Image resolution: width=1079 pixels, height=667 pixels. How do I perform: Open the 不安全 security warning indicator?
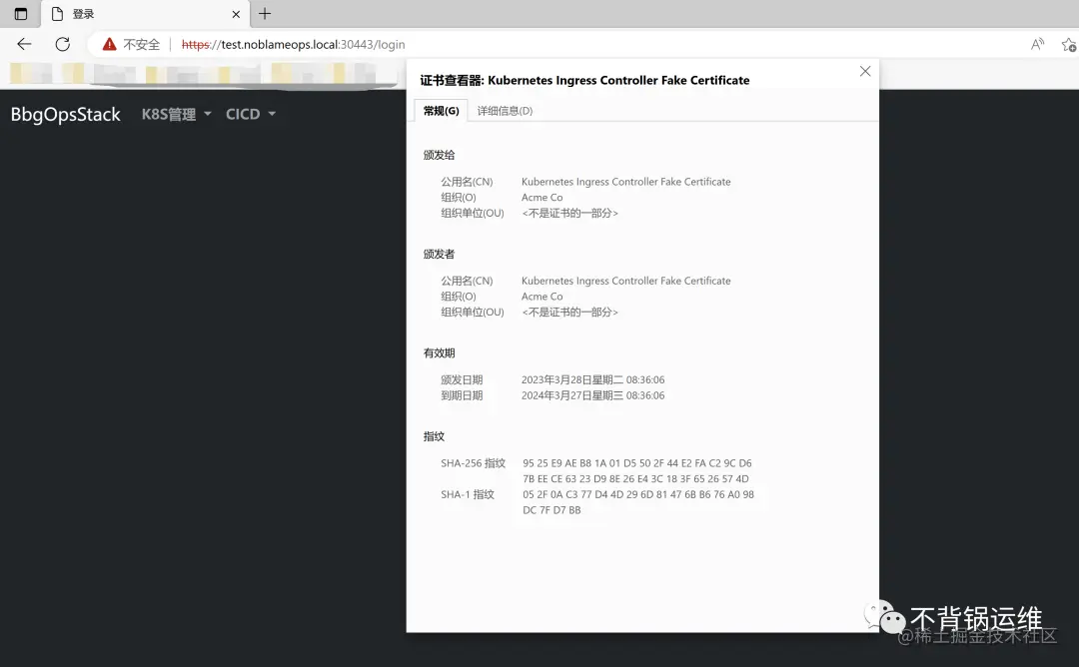pyautogui.click(x=130, y=44)
